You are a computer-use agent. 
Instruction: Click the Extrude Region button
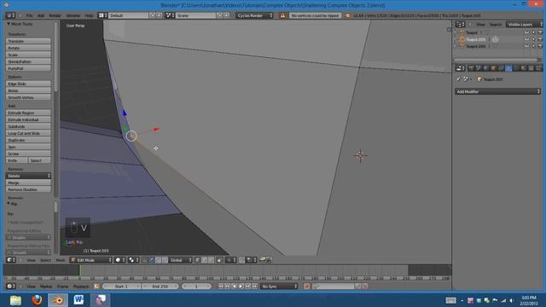(x=28, y=113)
